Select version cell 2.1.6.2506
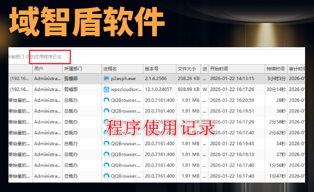Screen dimensions: 314x192 (156, 79)
